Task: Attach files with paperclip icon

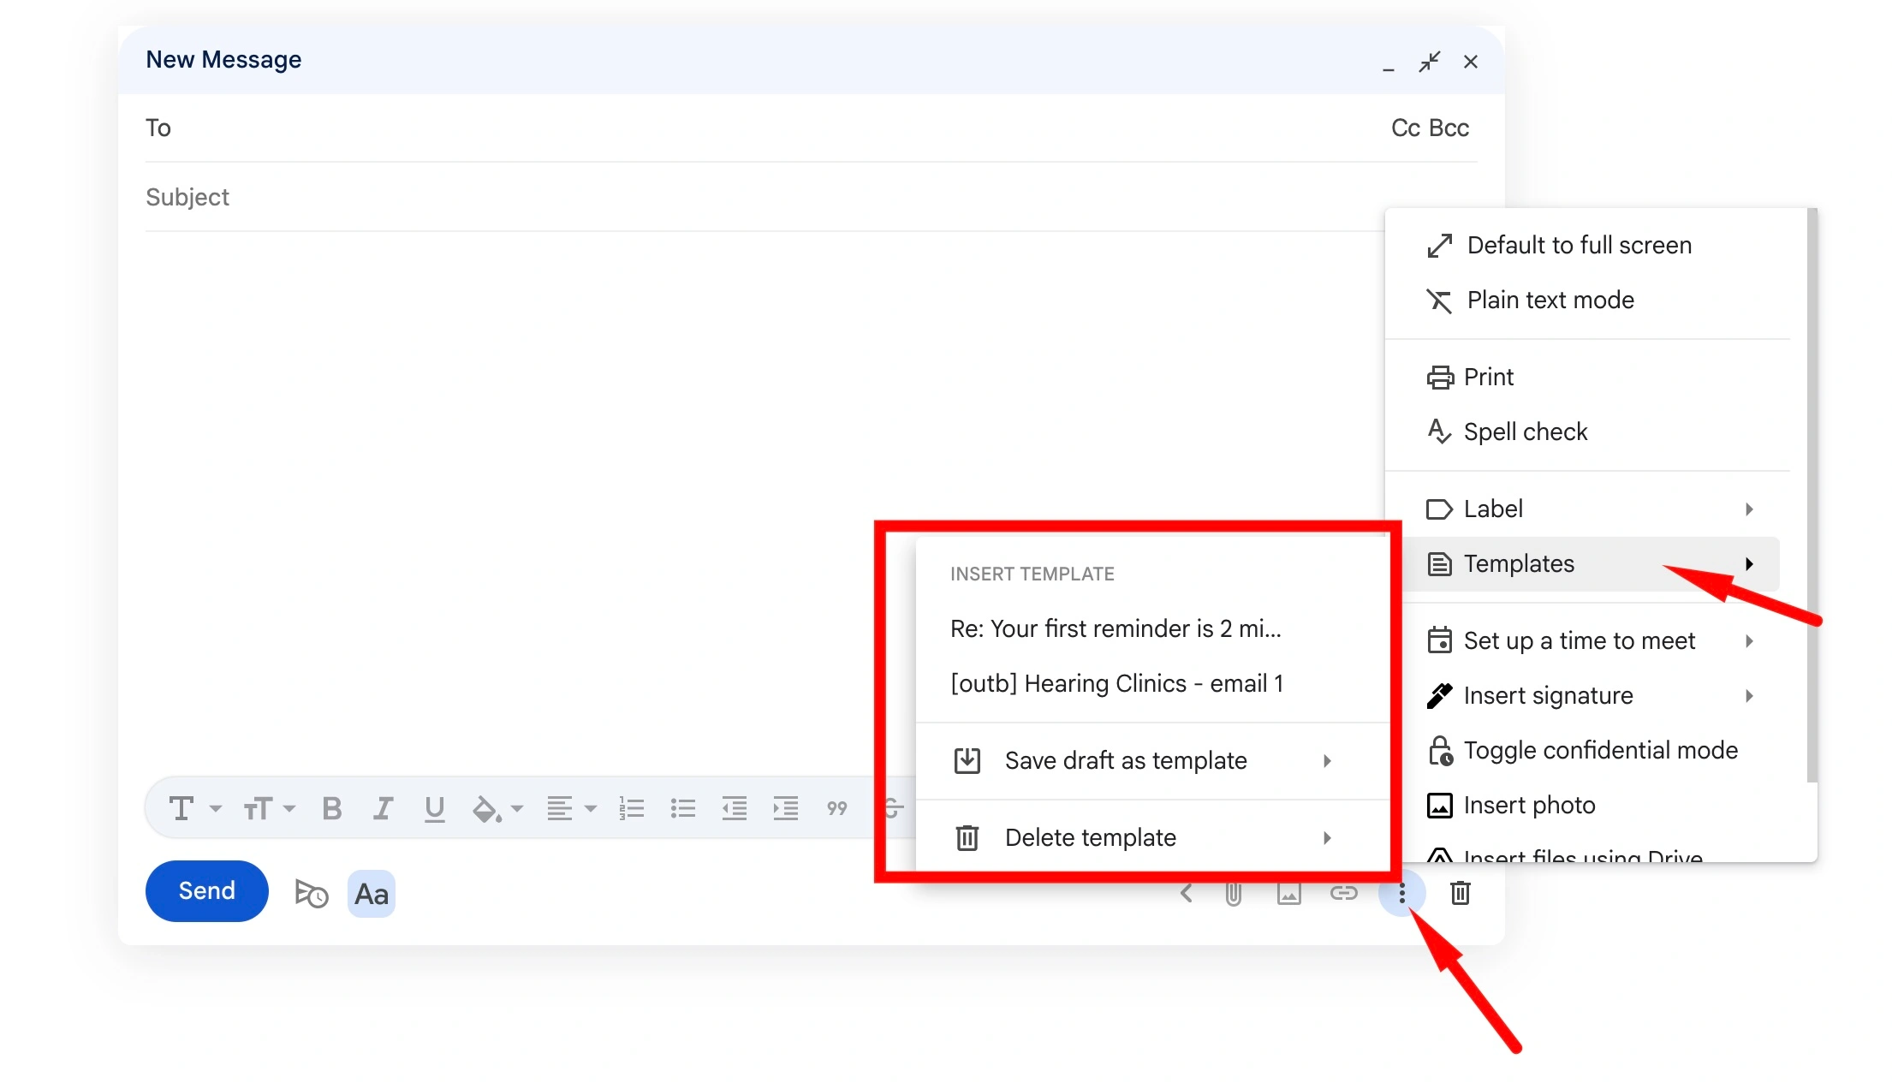Action: click(x=1233, y=894)
